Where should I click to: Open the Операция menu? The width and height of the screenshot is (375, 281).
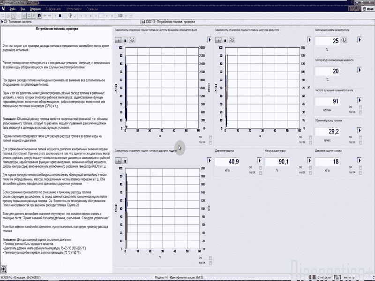coord(35,9)
